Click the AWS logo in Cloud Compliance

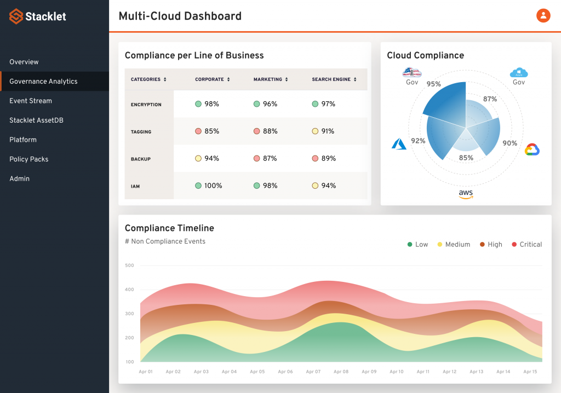point(466,194)
